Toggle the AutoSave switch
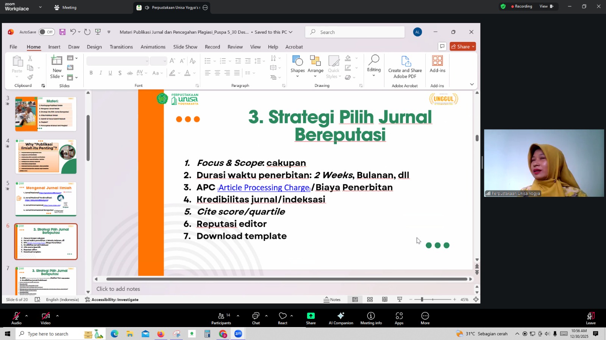This screenshot has height=340, width=606. (x=46, y=32)
